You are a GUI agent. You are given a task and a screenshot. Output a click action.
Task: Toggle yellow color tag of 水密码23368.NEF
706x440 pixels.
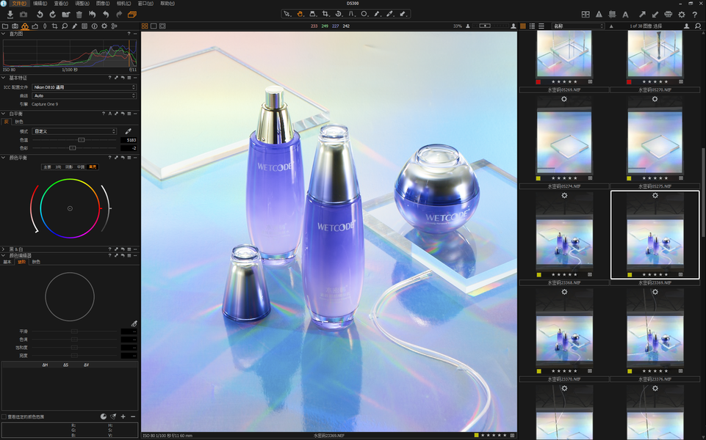tap(539, 274)
